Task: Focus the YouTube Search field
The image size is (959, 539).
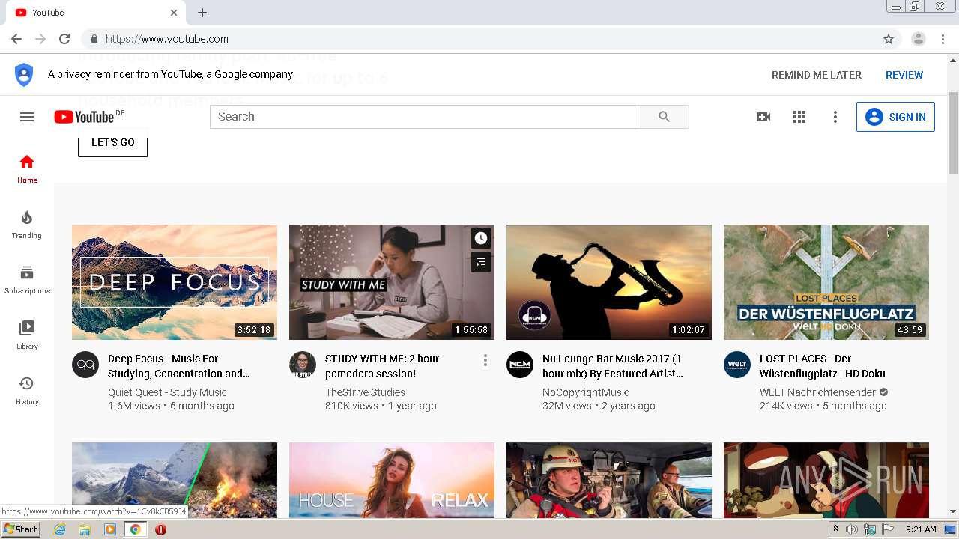Action: [x=426, y=117]
